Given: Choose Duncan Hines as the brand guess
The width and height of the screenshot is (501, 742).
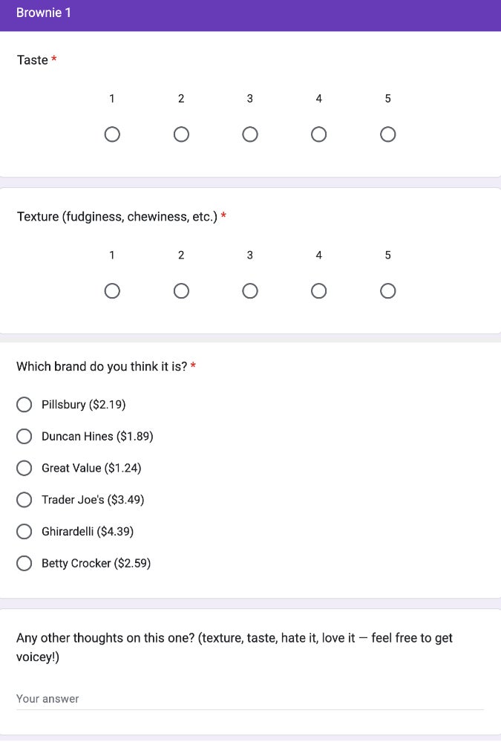Looking at the screenshot, I should pyautogui.click(x=24, y=436).
